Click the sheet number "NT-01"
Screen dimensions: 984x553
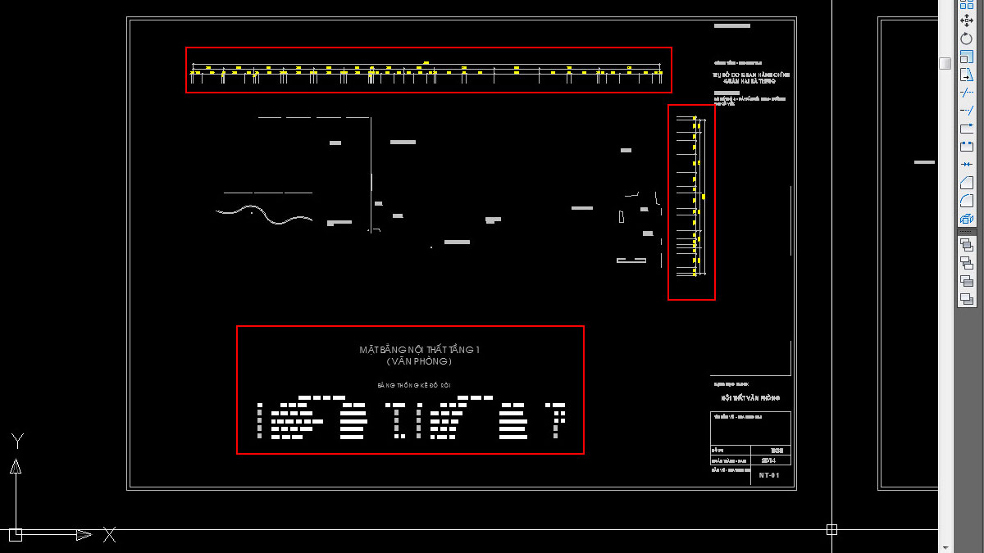[769, 475]
